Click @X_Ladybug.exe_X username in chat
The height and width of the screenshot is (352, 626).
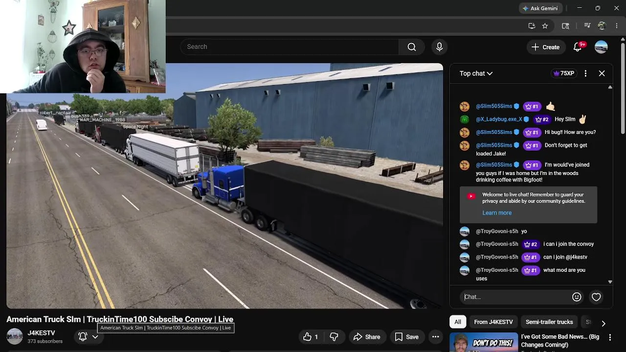499,119
